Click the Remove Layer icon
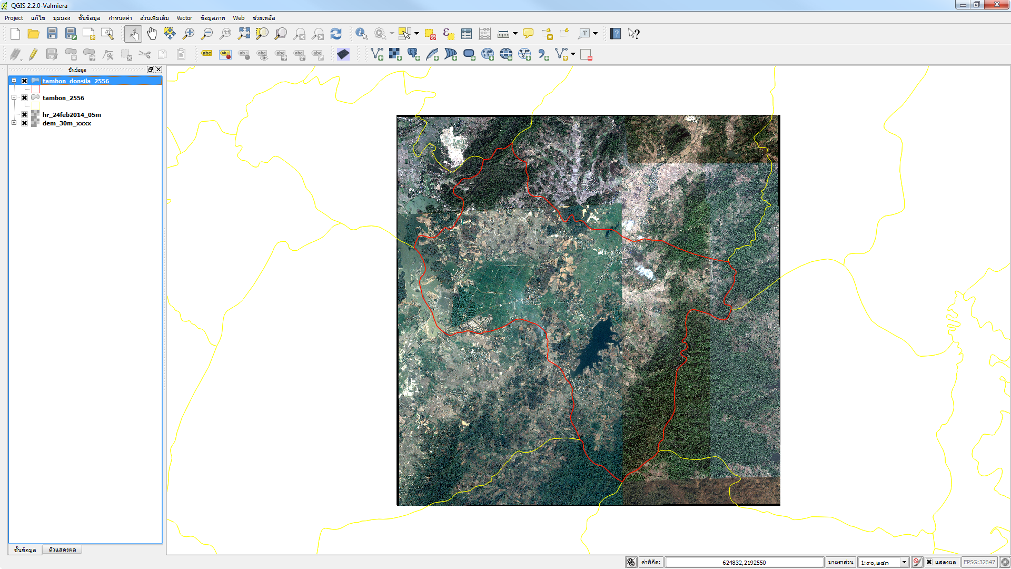Viewport: 1011px width, 569px height. tap(587, 54)
